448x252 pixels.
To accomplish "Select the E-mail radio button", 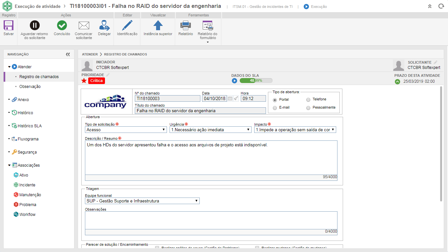I will 275,108.
